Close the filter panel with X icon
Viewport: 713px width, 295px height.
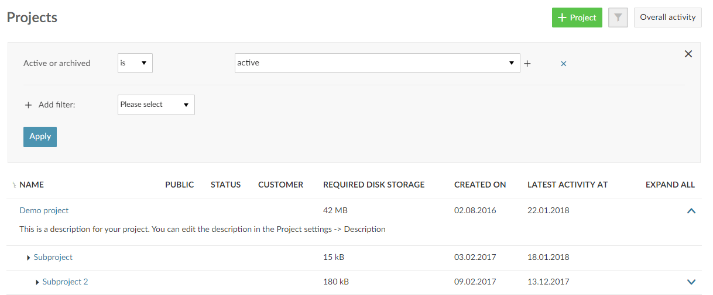(688, 54)
